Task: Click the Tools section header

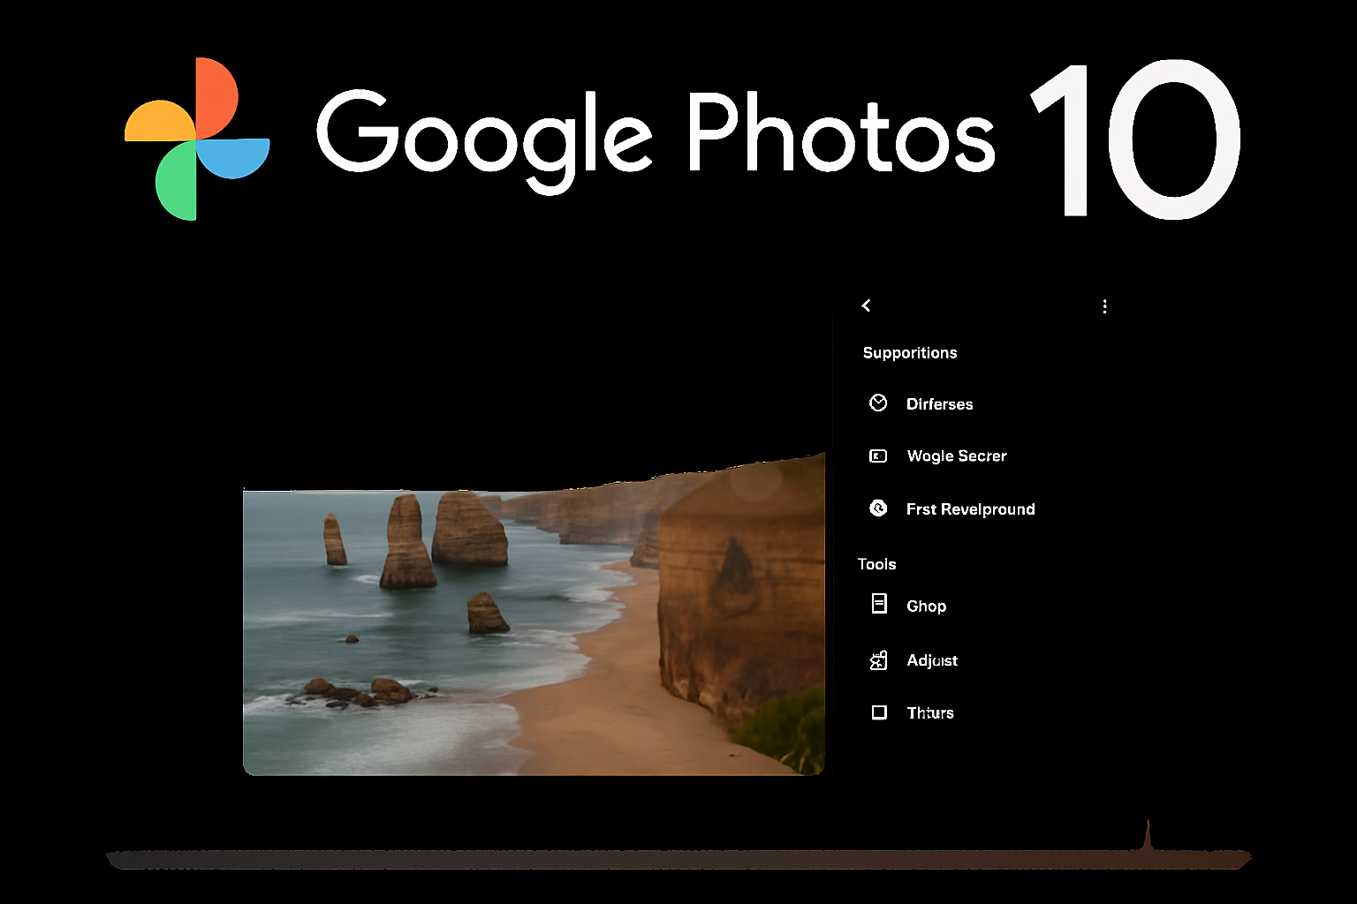Action: [876, 564]
